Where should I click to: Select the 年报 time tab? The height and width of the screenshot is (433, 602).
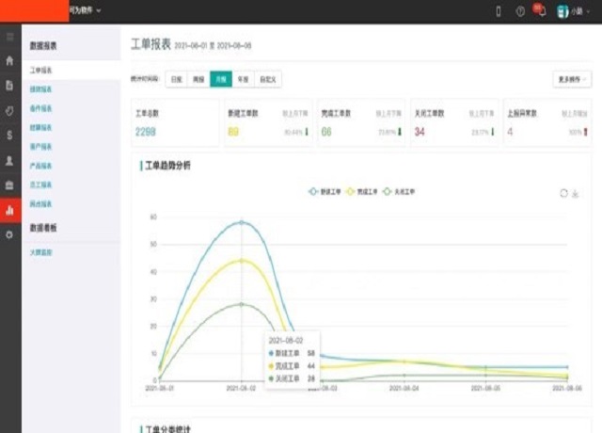(243, 80)
